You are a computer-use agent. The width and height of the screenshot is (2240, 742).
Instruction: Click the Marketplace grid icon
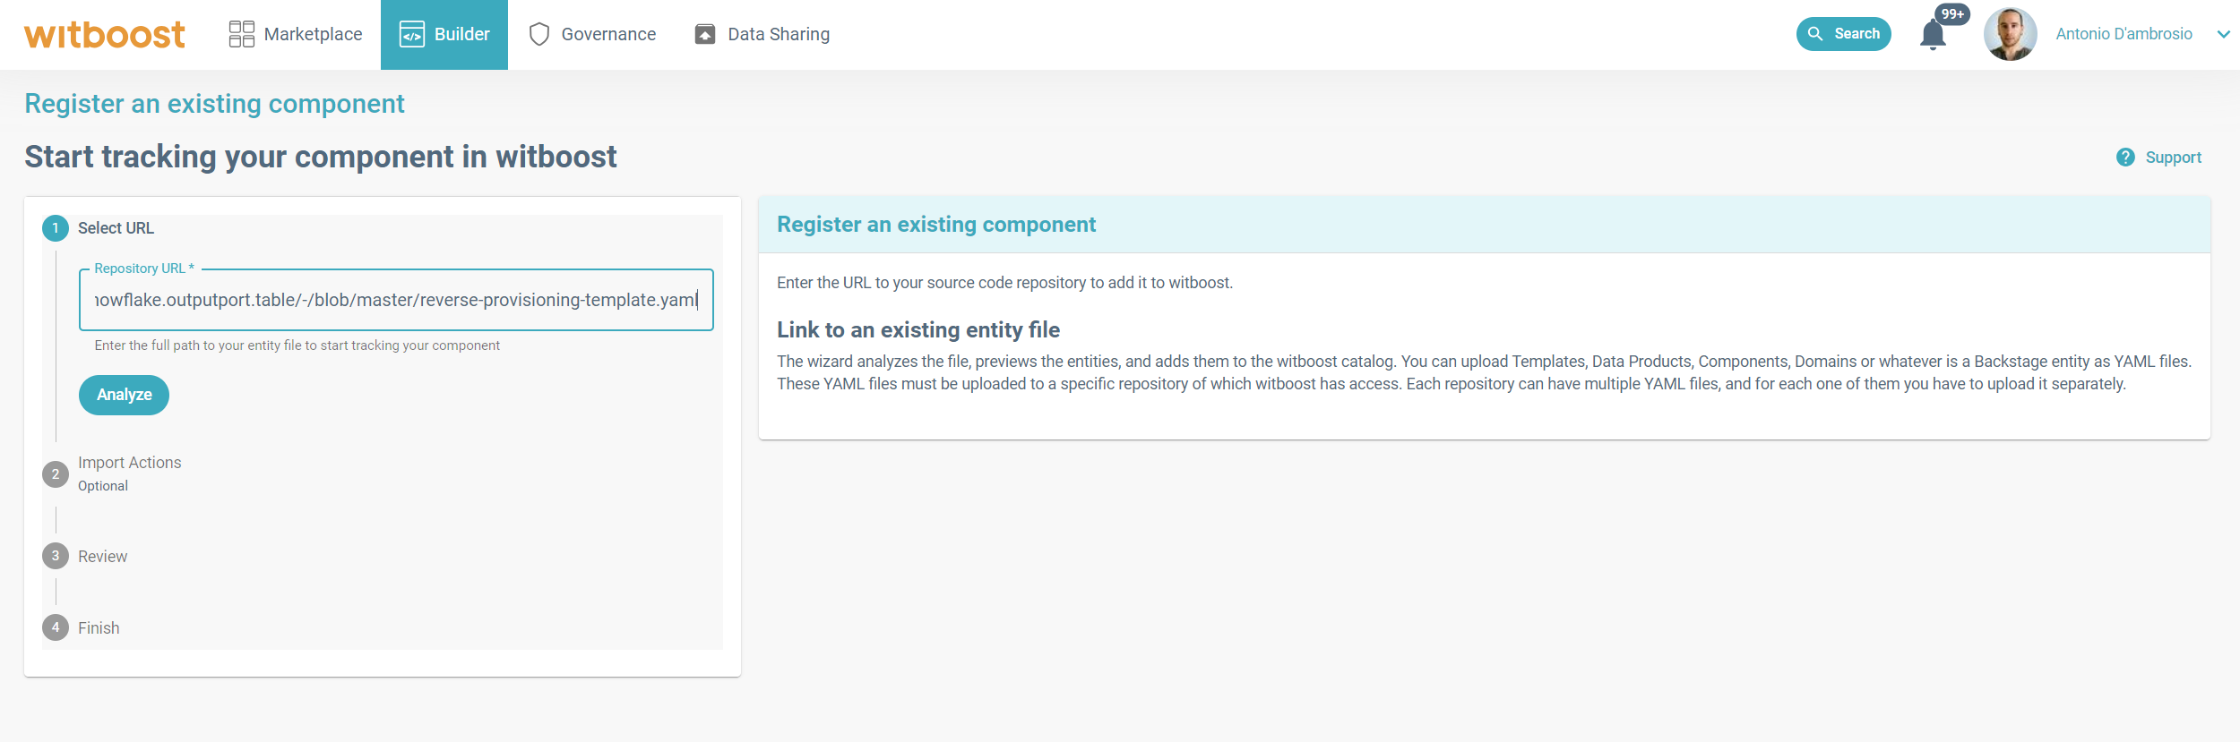click(x=241, y=34)
